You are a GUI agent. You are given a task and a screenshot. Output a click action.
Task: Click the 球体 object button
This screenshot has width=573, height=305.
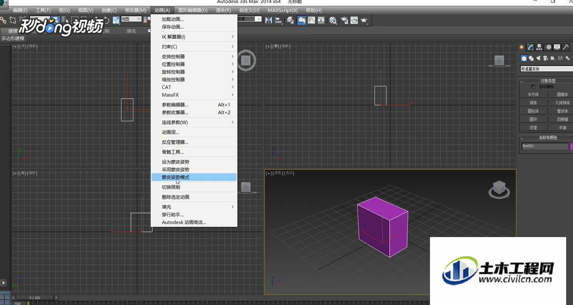click(x=533, y=103)
